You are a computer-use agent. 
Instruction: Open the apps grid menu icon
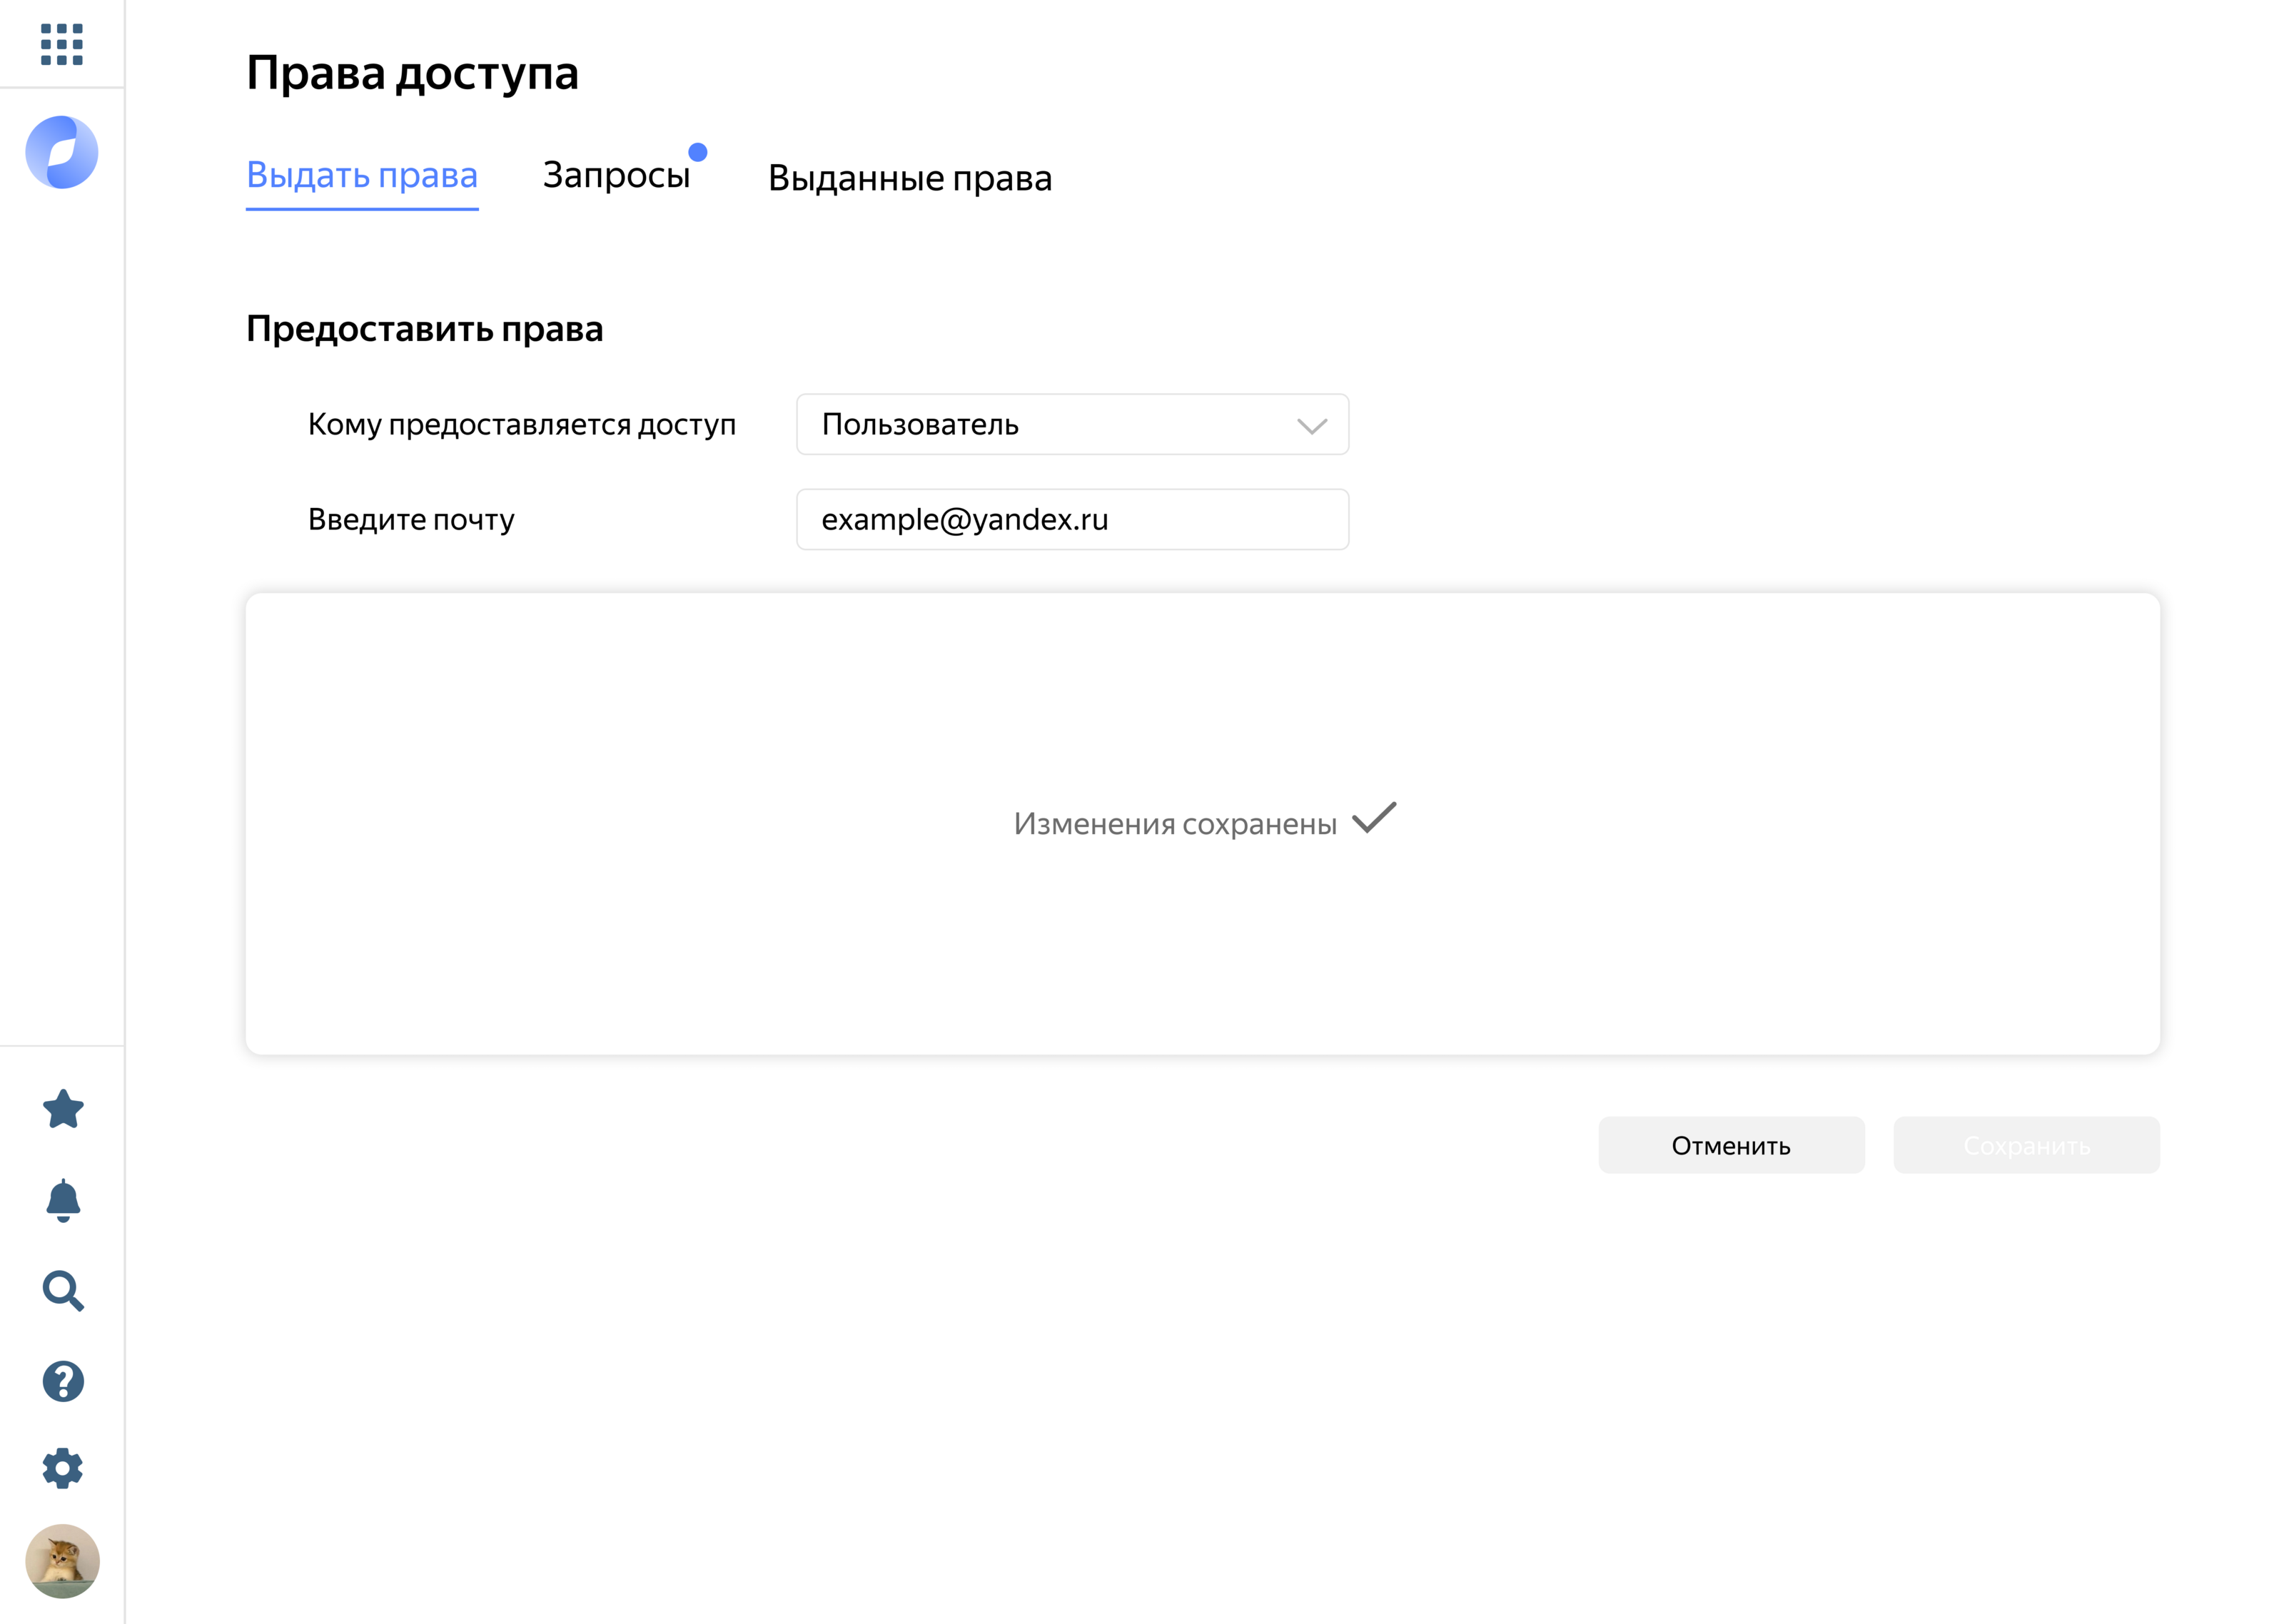tap(61, 45)
